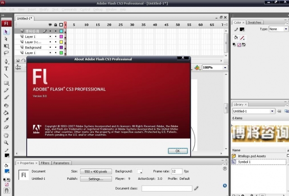The image size is (289, 196).
Task: Click the Document class input field
Action: point(167,188)
